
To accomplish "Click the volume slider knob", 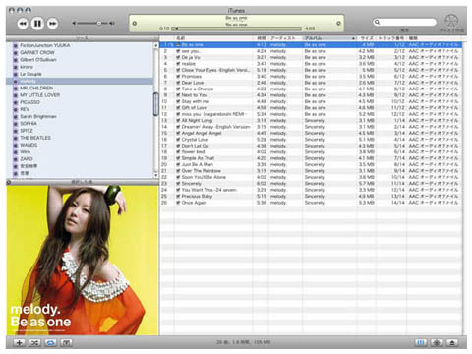I will [x=99, y=23].
